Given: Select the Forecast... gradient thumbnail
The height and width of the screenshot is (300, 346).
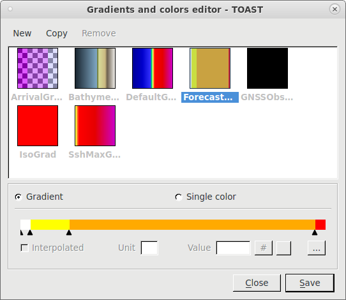Looking at the screenshot, I should 210,68.
